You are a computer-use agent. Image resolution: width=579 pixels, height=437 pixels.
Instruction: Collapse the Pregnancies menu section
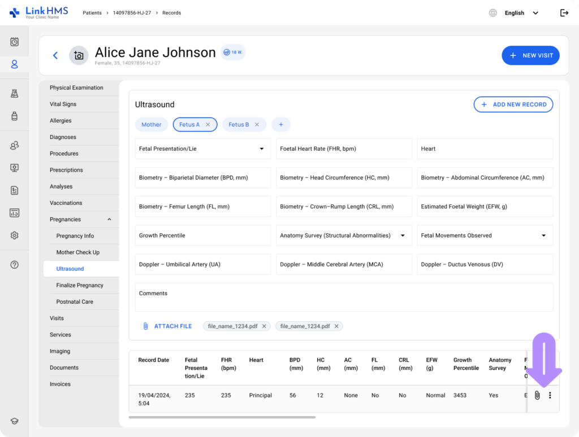pyautogui.click(x=109, y=220)
